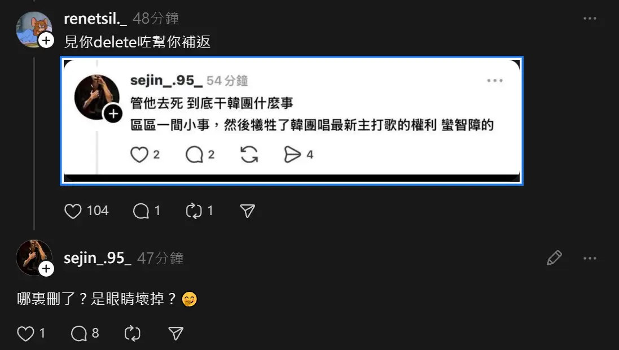Open the 47分鐘 timestamp on sejin_.95_ reply
Screen dimensions: 619x350
[x=160, y=259]
